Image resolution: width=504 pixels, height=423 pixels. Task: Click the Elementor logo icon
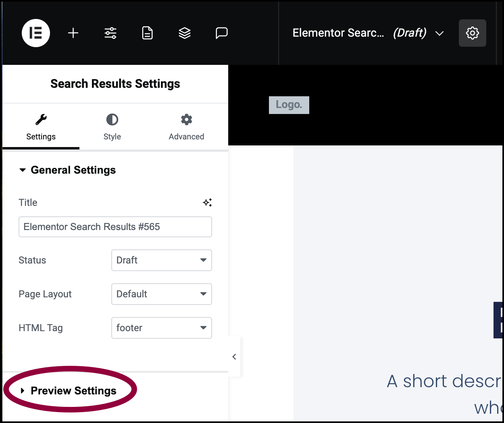(x=36, y=33)
